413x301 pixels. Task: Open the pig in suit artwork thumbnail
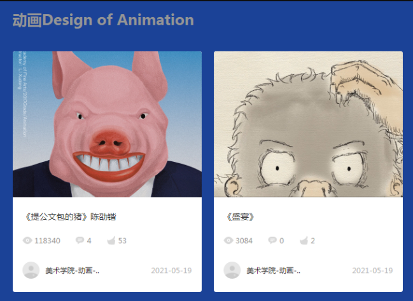click(107, 124)
